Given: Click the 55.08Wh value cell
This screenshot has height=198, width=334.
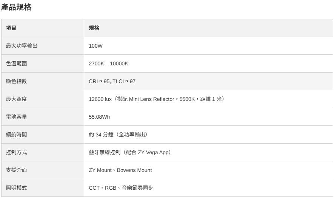Looking at the screenshot, I should (99, 117).
